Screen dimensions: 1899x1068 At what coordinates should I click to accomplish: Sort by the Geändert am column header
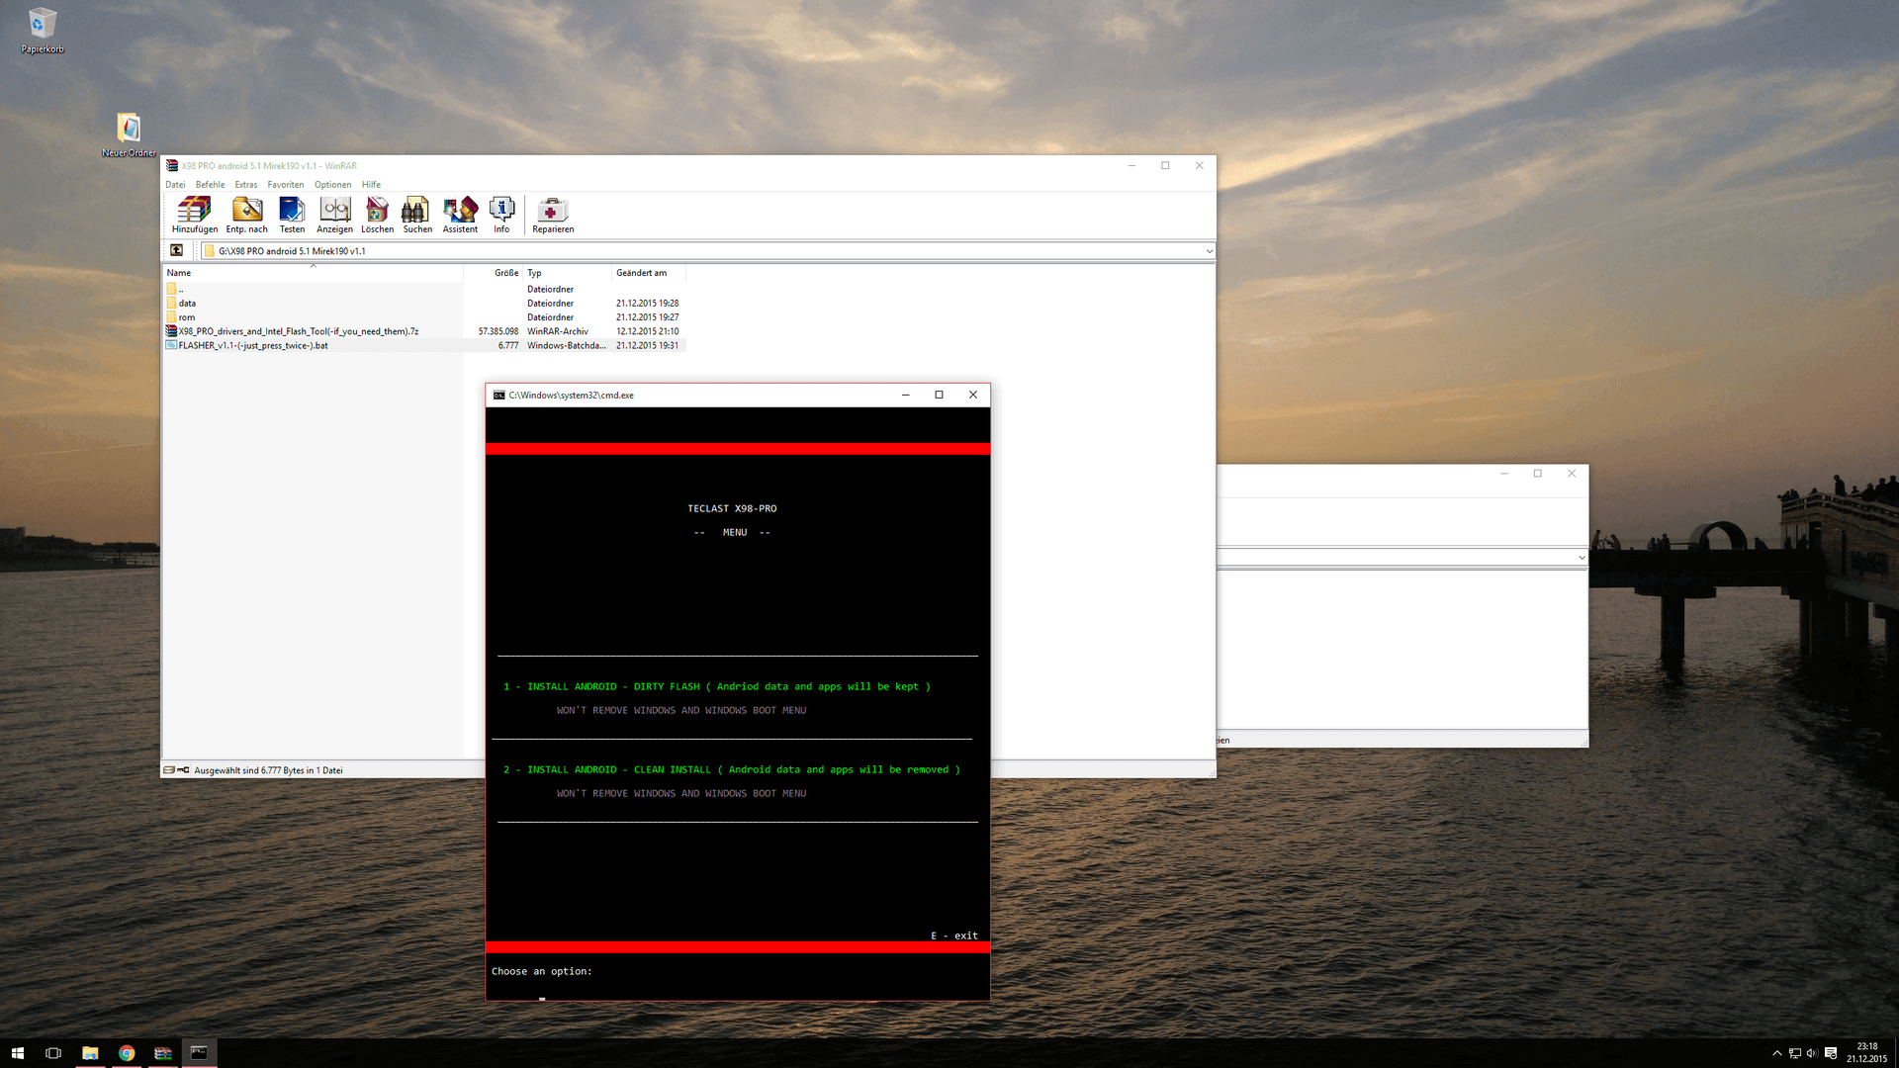click(648, 273)
